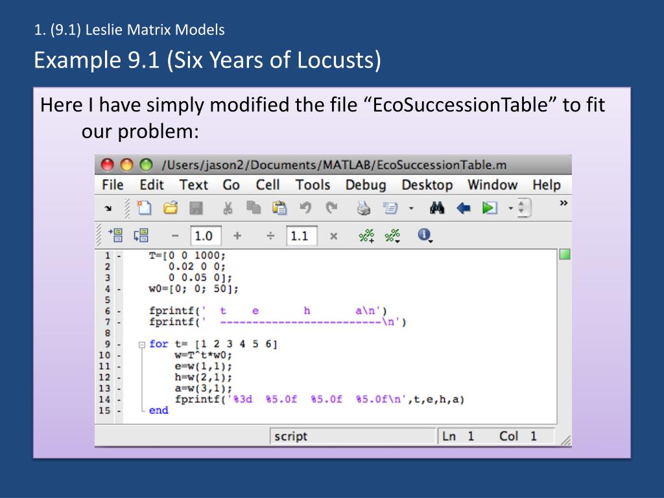The image size is (664, 498).
Task: Click the 'w=T^t*w0;' code line
Action: pos(203,355)
